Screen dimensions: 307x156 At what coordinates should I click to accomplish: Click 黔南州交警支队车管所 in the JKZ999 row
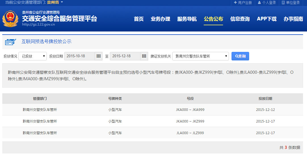(x=40, y=121)
